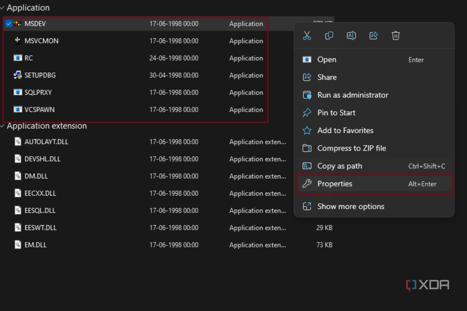Select Add to Favorites
The height and width of the screenshot is (311, 467).
(x=374, y=130)
